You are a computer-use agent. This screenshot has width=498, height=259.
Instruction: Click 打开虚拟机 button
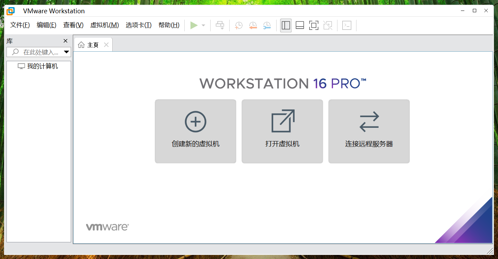pos(282,131)
